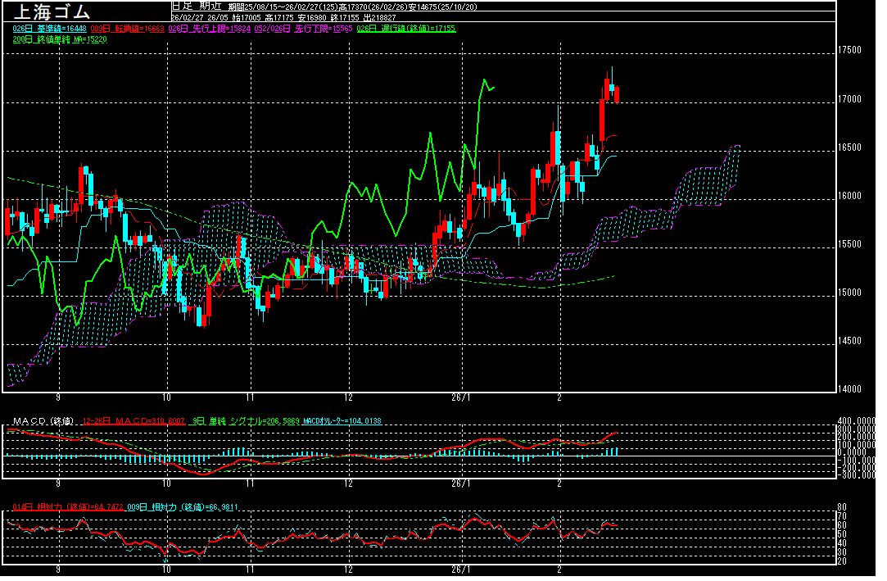Click the 26/1 date marker on main chart
This screenshot has width=887, height=581.
click(462, 397)
